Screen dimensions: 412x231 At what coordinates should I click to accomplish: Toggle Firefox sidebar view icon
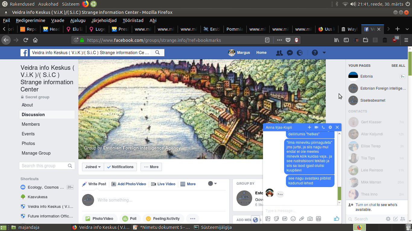[346, 40]
